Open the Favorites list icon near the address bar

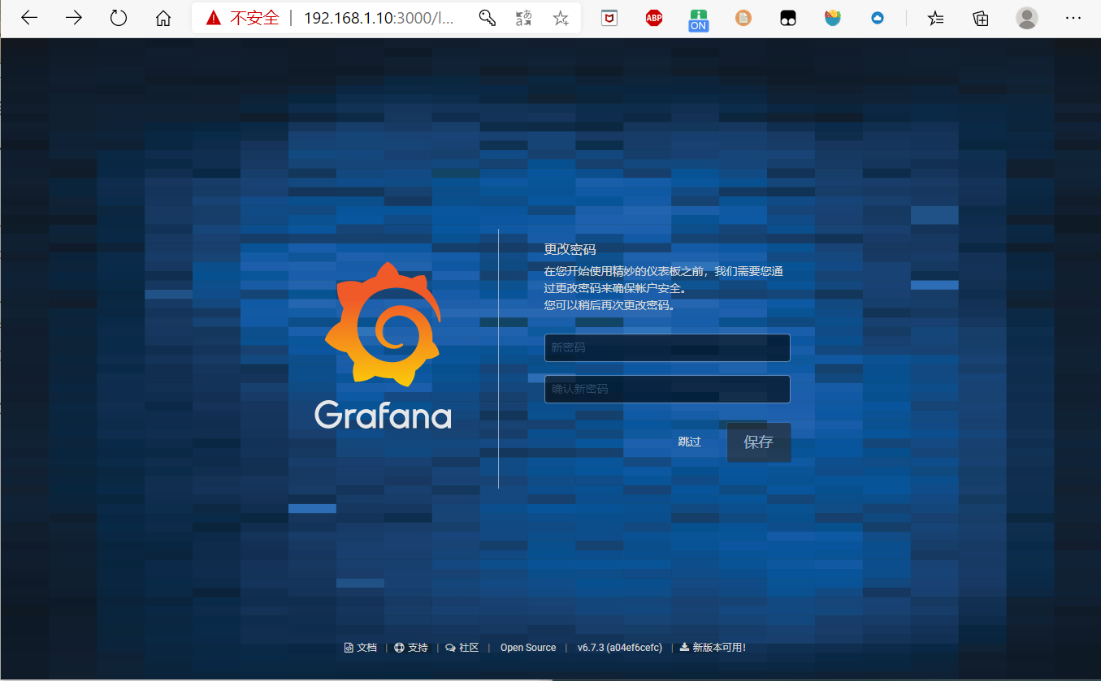pyautogui.click(x=935, y=17)
